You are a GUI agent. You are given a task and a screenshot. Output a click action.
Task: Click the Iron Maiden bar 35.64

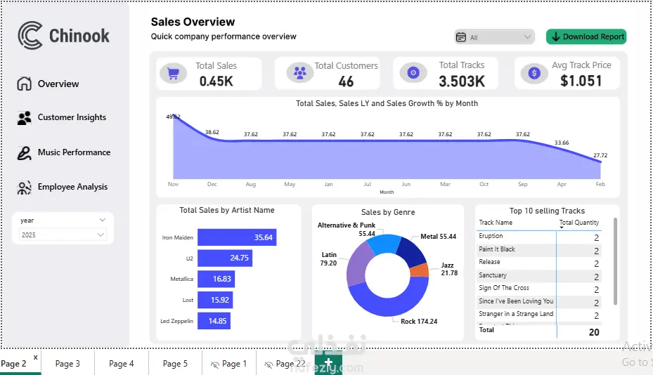[x=237, y=237]
